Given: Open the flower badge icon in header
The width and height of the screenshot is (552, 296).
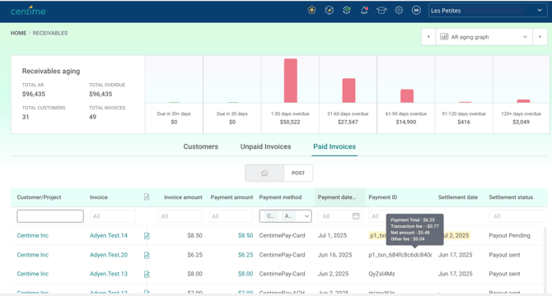Looking at the screenshot, I should [311, 11].
